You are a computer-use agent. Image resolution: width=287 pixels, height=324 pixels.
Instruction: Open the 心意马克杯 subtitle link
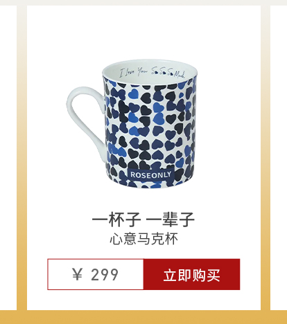coord(143,239)
